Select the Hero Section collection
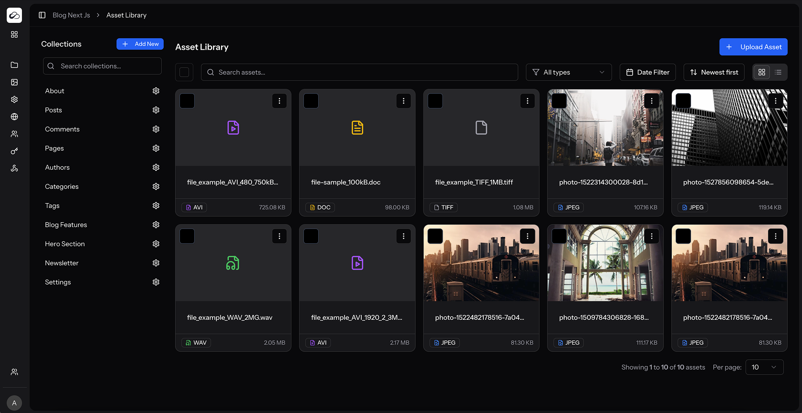Viewport: 802px width, 413px height. point(65,244)
